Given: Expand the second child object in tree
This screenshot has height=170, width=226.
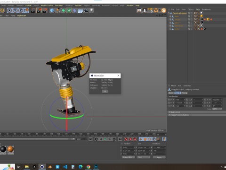Looking at the screenshot, I should (x=170, y=19).
